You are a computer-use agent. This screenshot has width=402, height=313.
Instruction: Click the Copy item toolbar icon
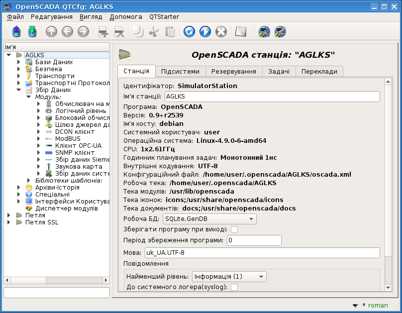[x=138, y=32]
